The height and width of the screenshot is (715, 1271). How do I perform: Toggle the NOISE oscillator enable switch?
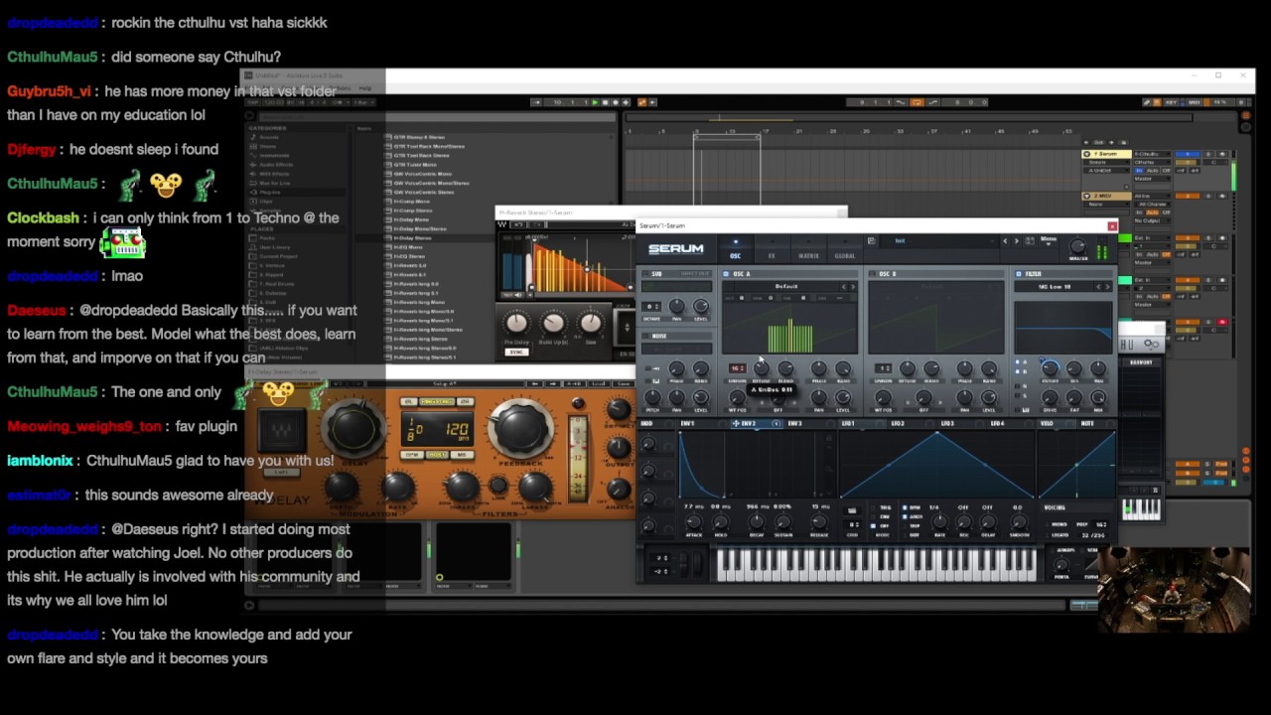pyautogui.click(x=645, y=336)
